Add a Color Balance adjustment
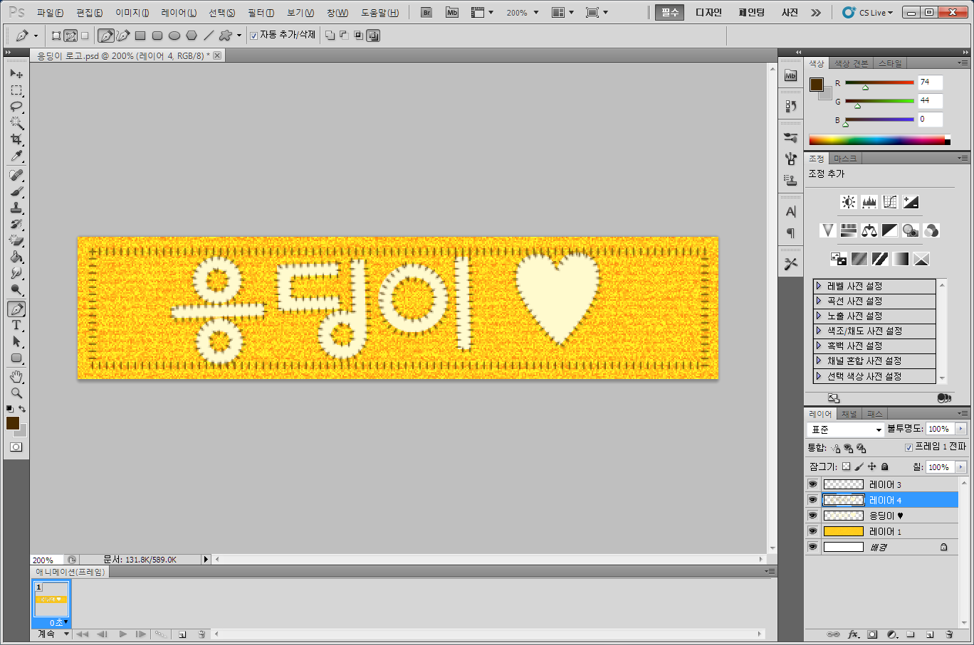 click(x=869, y=230)
